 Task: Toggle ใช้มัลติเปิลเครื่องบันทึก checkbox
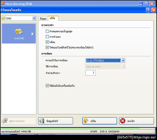coord(47,86)
